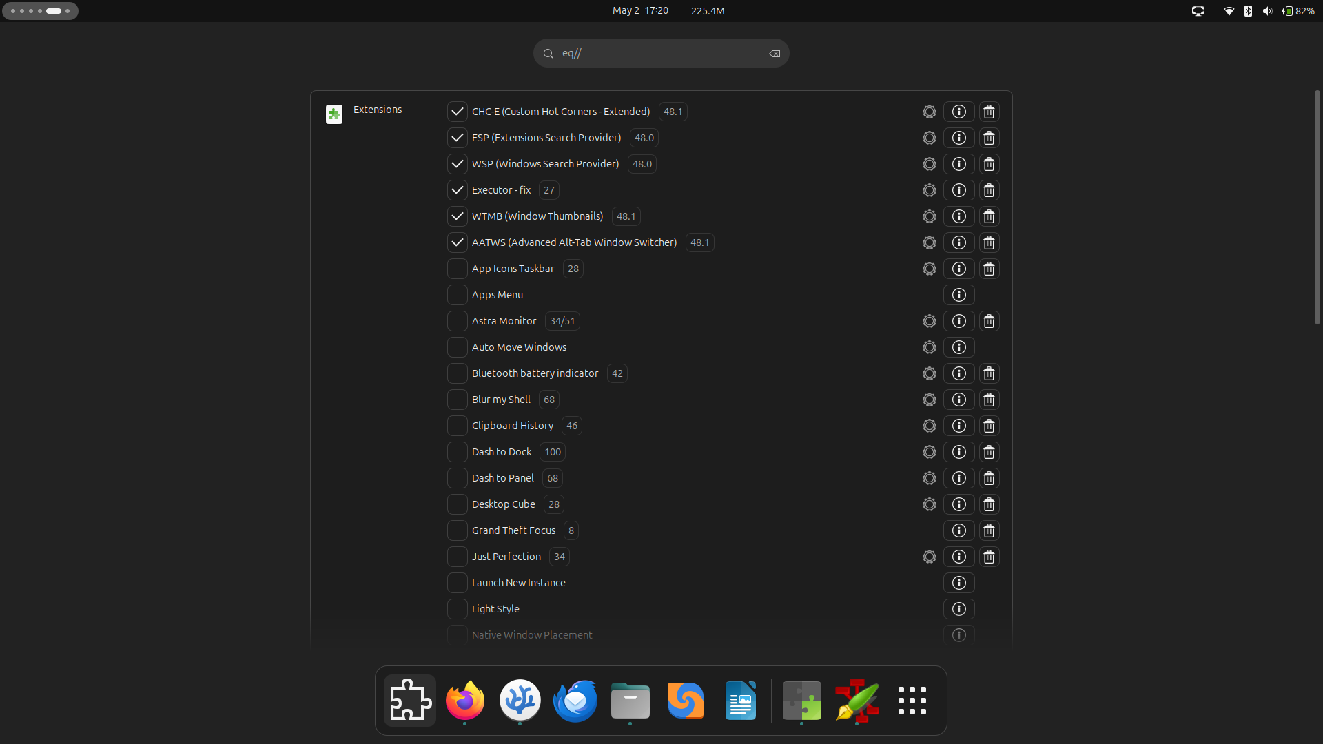The height and width of the screenshot is (744, 1323).
Task: Open ESP Extensions Search Provider settings
Action: [929, 138]
